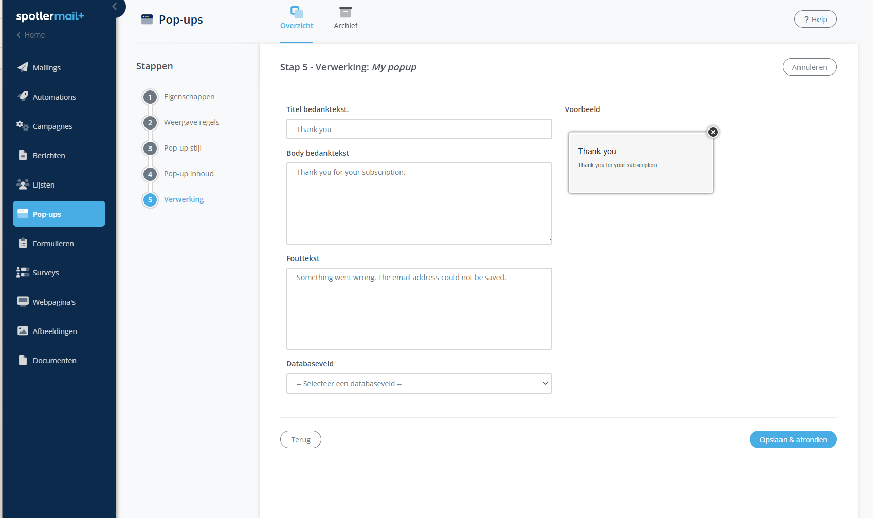Select the Overzicht tab

[297, 18]
